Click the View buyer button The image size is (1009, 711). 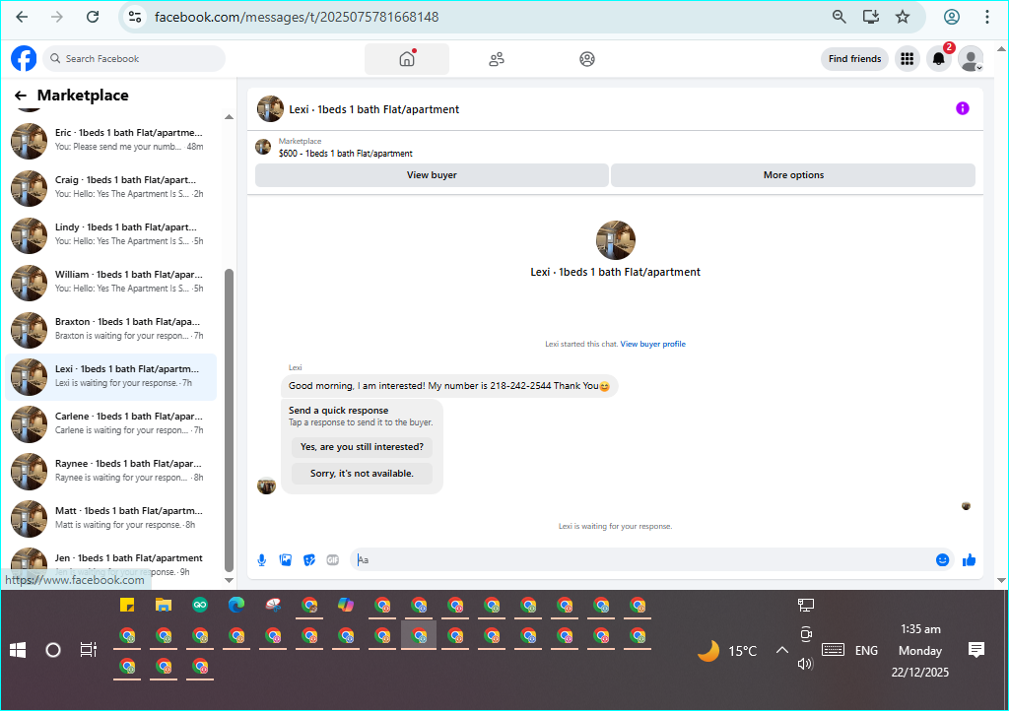pos(432,175)
